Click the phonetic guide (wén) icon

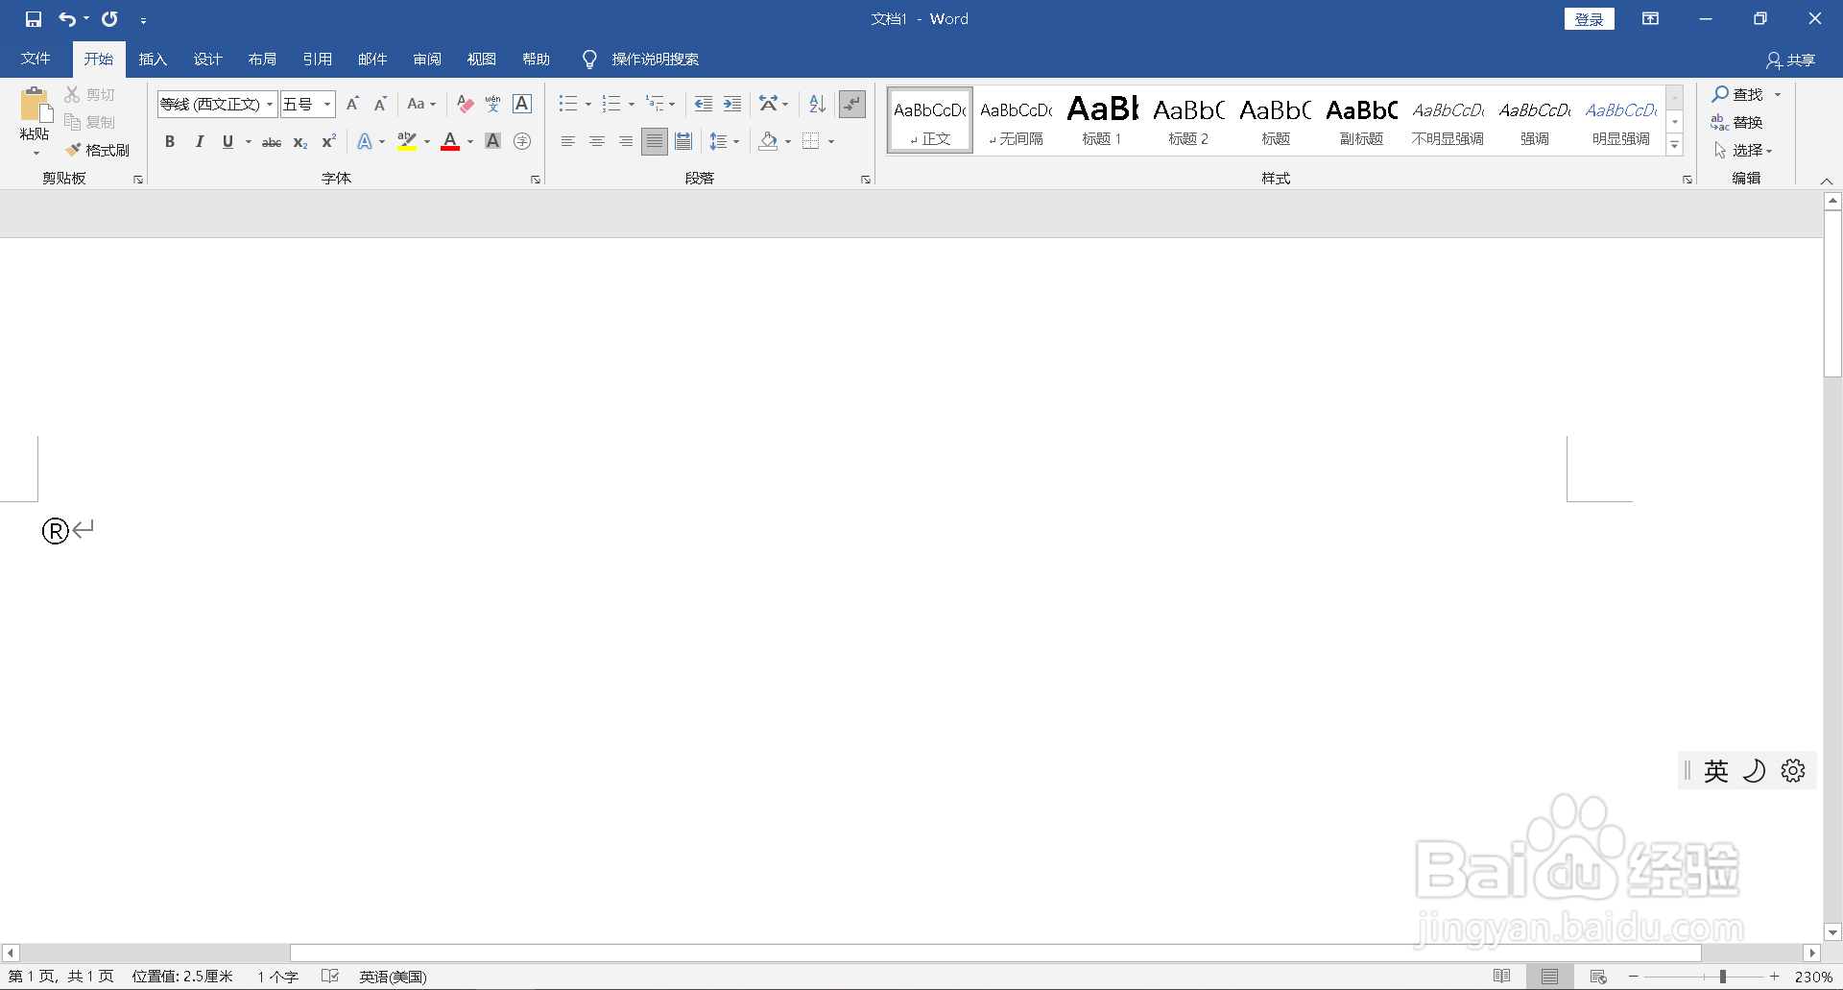click(x=493, y=104)
